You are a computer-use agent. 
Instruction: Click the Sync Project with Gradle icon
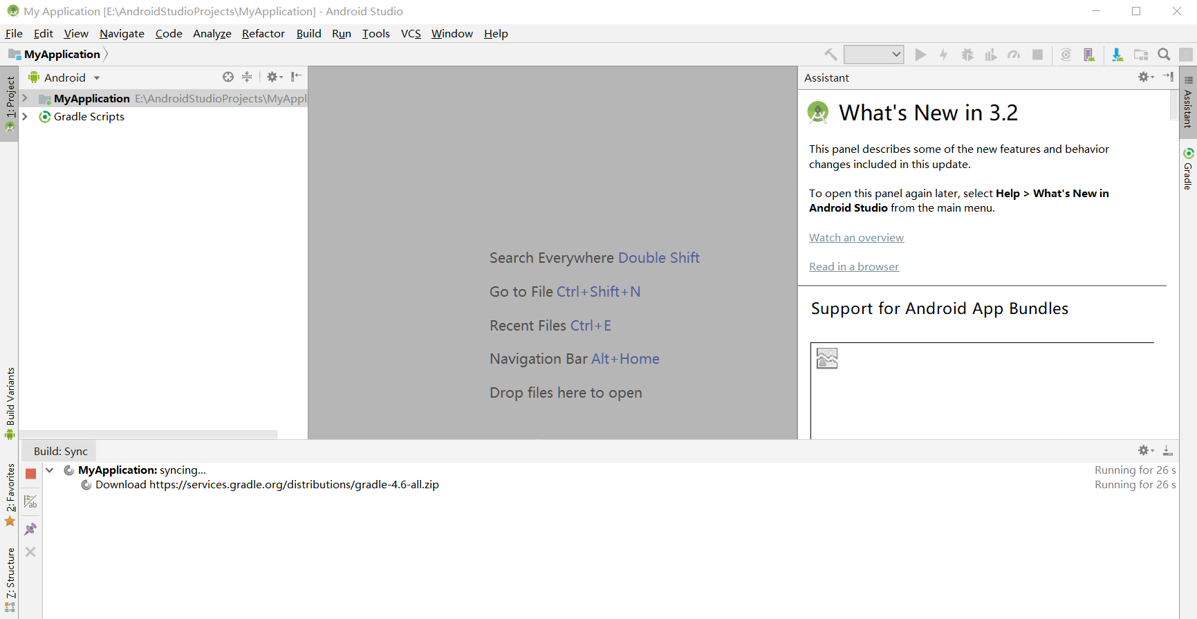[x=1066, y=55]
